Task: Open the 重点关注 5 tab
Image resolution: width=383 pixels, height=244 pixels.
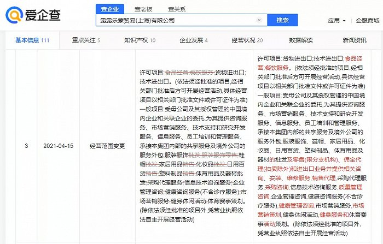Action: (x=86, y=40)
